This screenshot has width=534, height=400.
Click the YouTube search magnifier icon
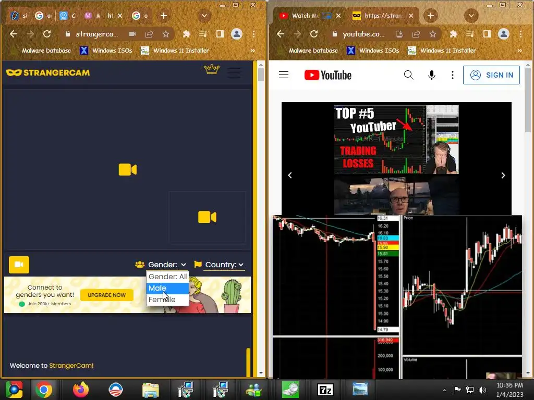[x=409, y=75]
